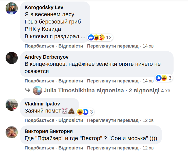Like Korogodsky Lev's comment via Подобається
The height and width of the screenshot is (152, 188).
39,46
